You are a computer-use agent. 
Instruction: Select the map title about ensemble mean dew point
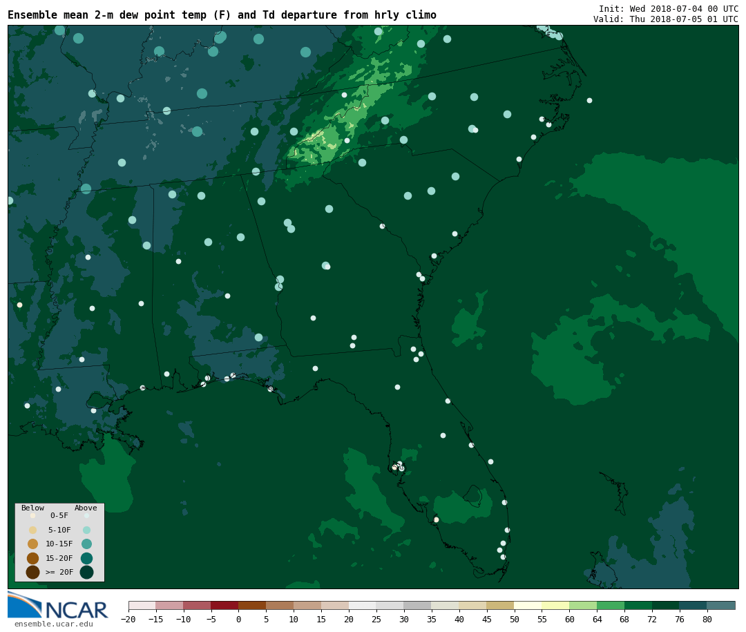222,15
